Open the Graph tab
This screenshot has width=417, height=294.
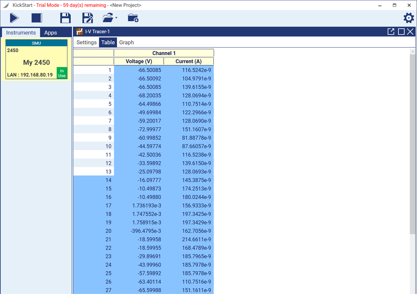(126, 43)
